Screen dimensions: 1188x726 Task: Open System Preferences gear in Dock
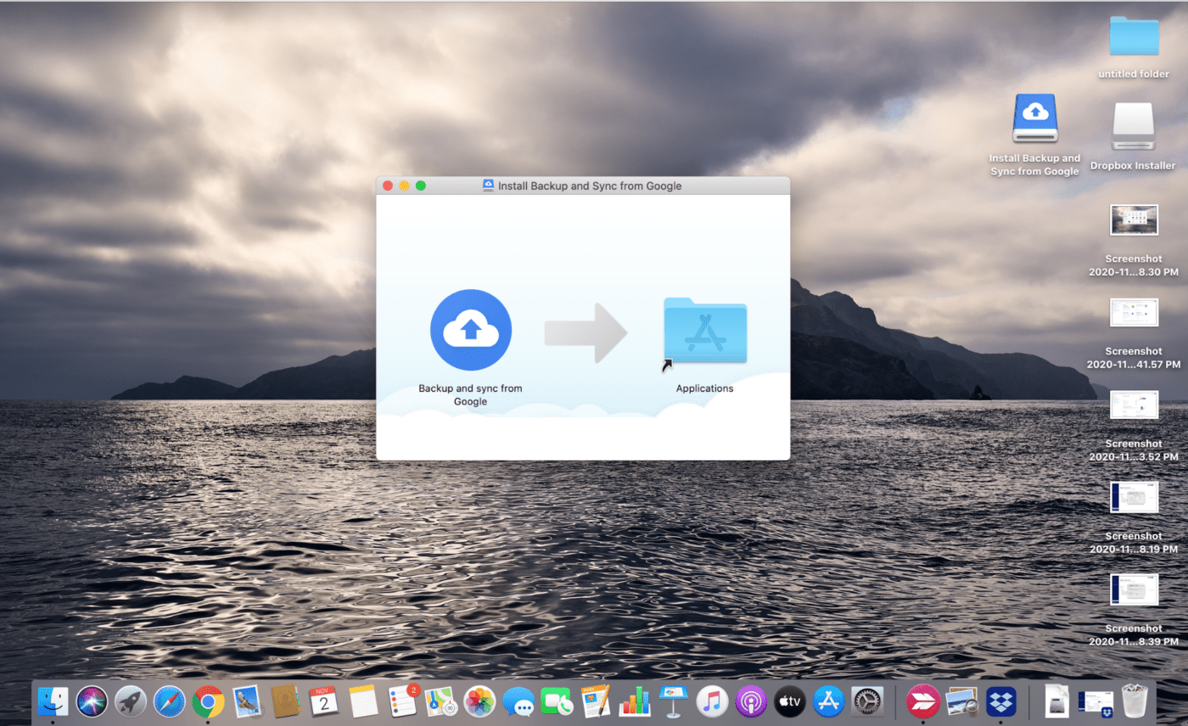(x=867, y=701)
